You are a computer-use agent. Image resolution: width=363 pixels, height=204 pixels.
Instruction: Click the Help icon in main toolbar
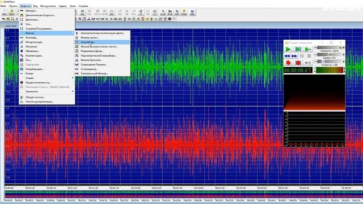click(x=192, y=12)
